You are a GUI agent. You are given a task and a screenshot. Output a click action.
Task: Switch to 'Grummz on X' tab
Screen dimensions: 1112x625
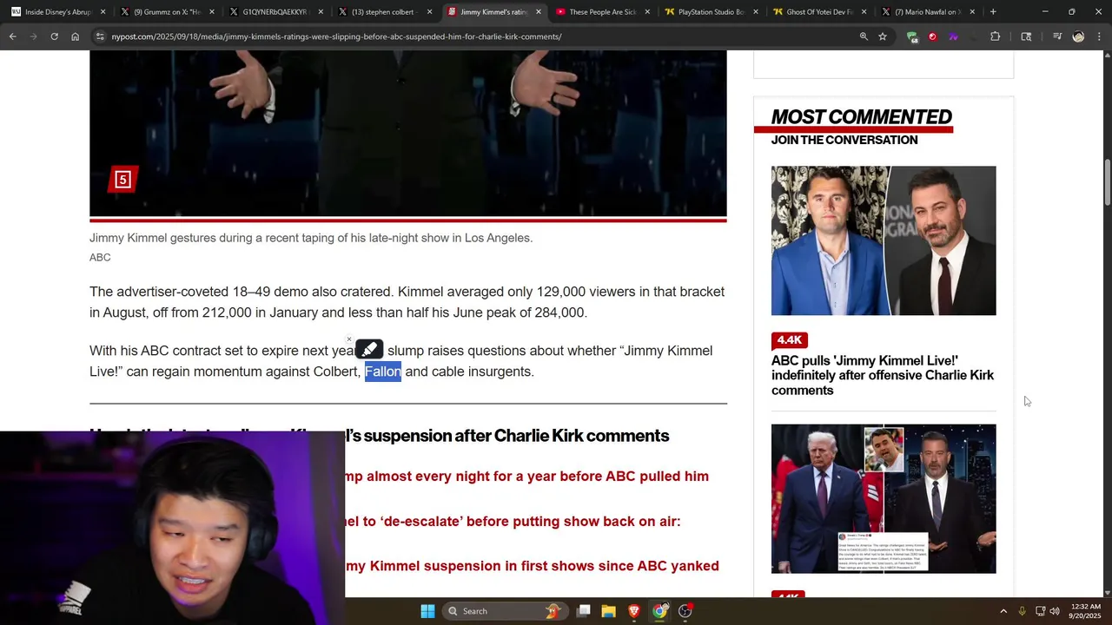[x=166, y=12]
